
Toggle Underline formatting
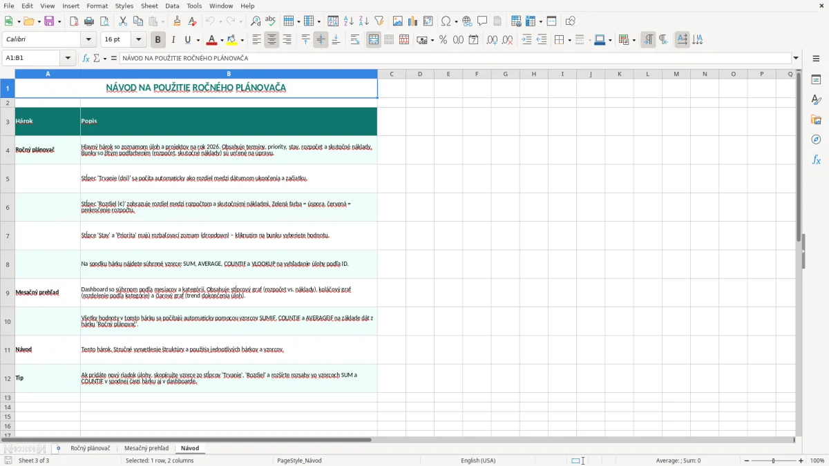click(x=187, y=40)
